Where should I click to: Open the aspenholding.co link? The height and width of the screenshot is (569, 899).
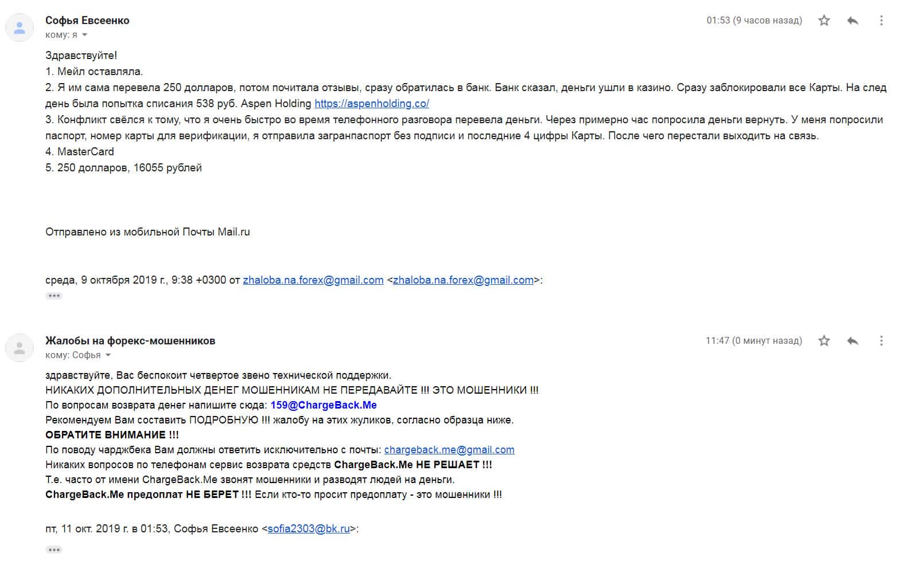pos(371,104)
